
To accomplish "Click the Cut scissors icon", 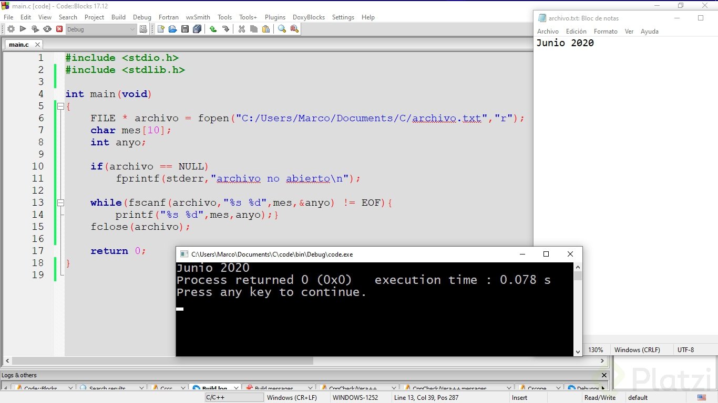I will tap(242, 29).
